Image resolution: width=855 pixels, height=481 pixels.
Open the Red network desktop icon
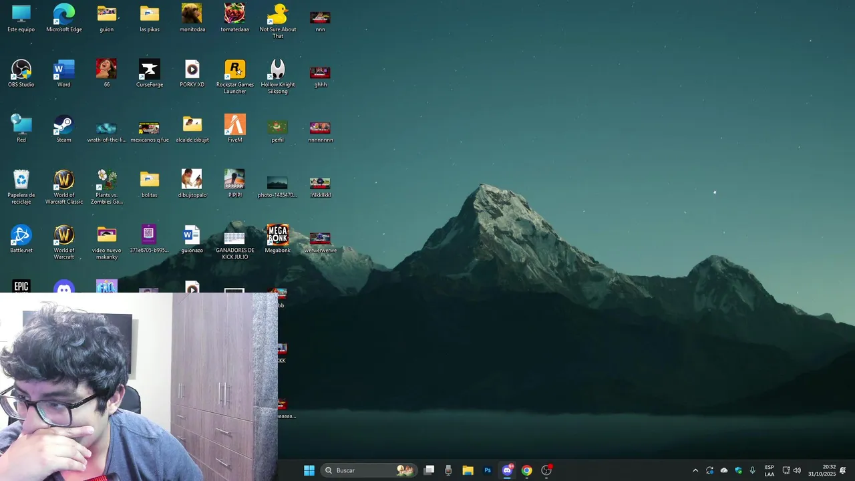(21, 129)
